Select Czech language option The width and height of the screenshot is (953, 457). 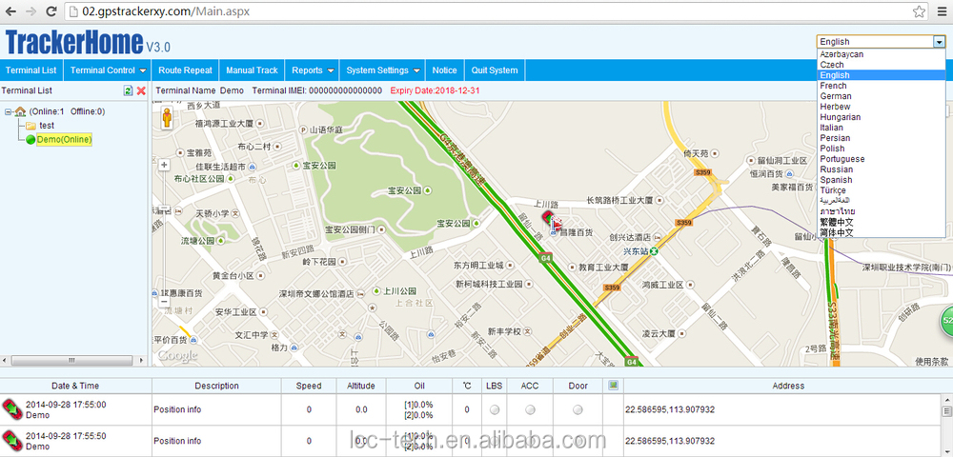[881, 65]
